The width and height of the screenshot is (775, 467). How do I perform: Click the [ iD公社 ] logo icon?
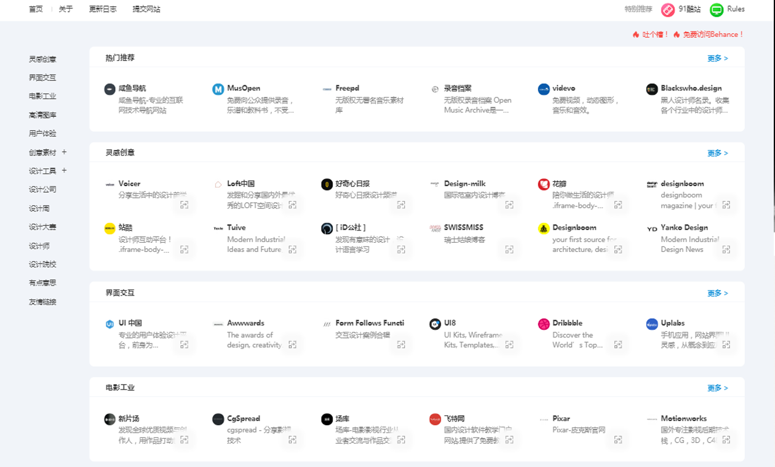point(327,229)
